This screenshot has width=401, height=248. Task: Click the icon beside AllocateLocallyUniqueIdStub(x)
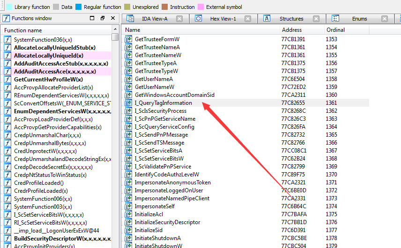pos(7,48)
